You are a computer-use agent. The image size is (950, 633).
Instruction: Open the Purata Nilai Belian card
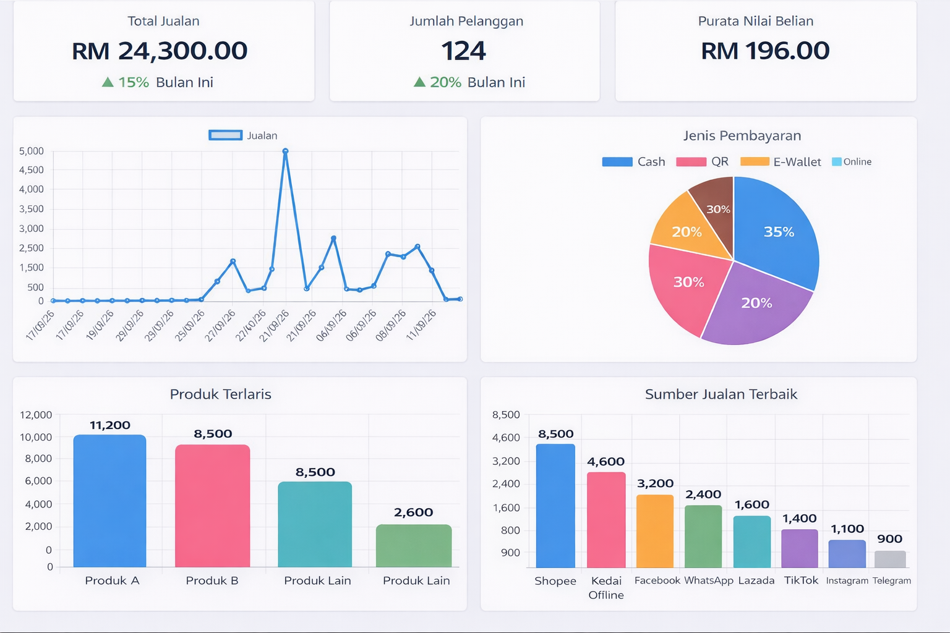(x=765, y=51)
